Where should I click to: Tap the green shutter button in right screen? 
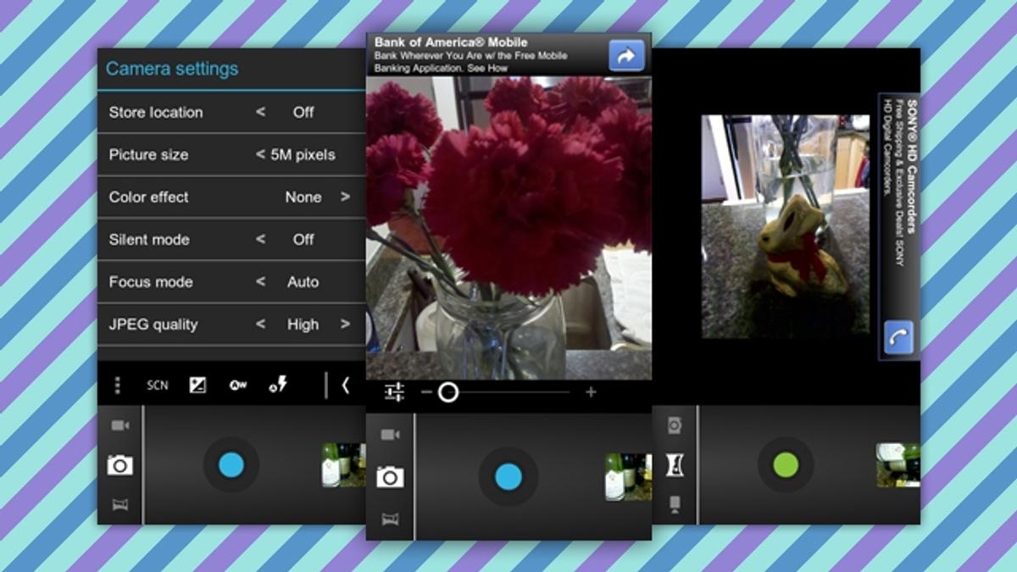pos(786,464)
